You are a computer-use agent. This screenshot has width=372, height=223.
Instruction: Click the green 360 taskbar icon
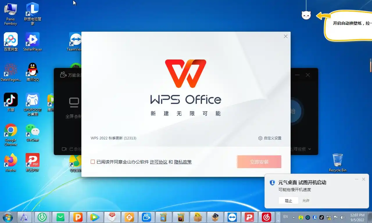click(42, 217)
